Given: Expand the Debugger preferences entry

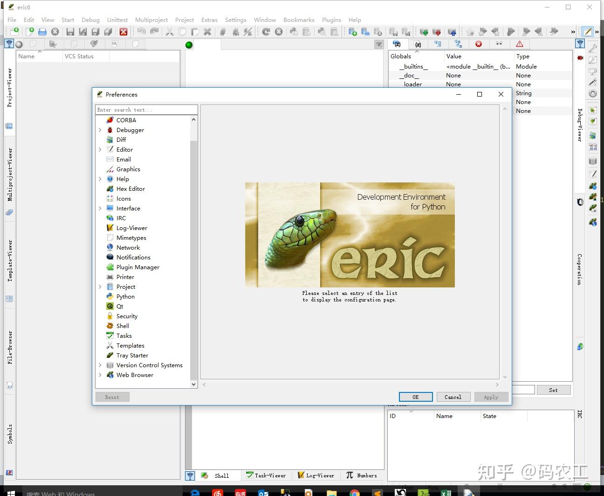Looking at the screenshot, I should [100, 130].
